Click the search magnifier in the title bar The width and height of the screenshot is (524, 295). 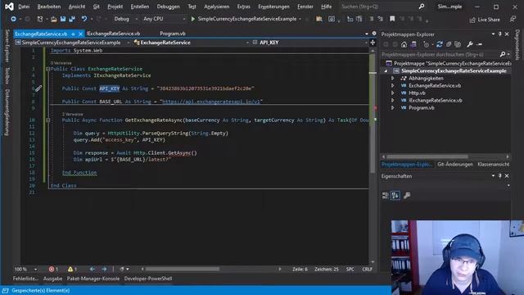coord(422,7)
